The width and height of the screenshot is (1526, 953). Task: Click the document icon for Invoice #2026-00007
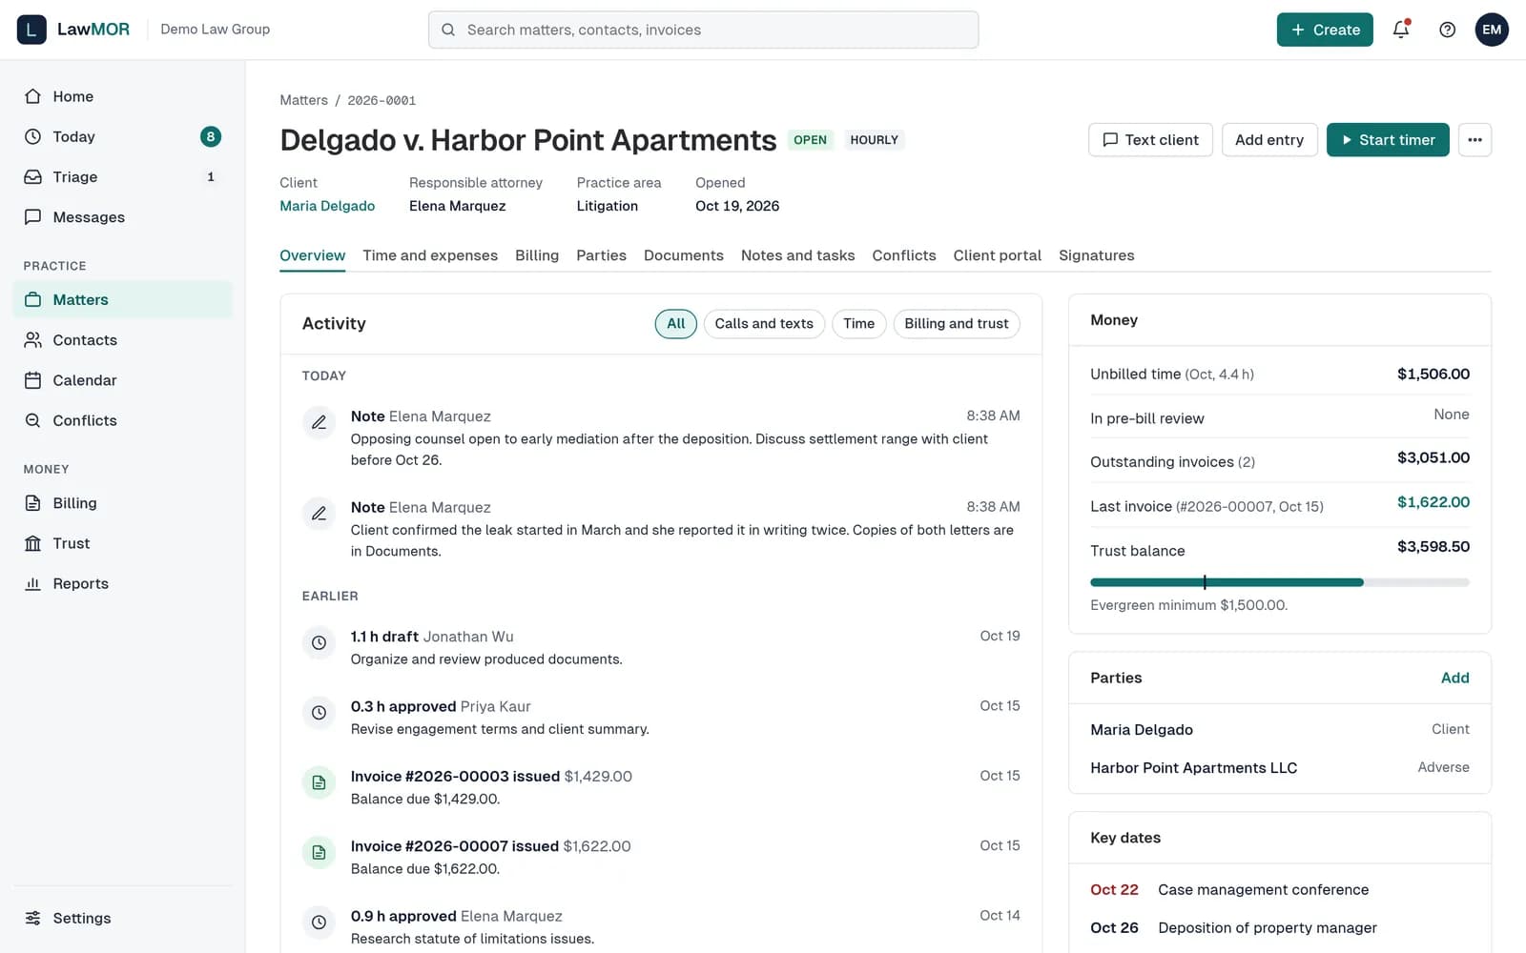[x=319, y=852]
